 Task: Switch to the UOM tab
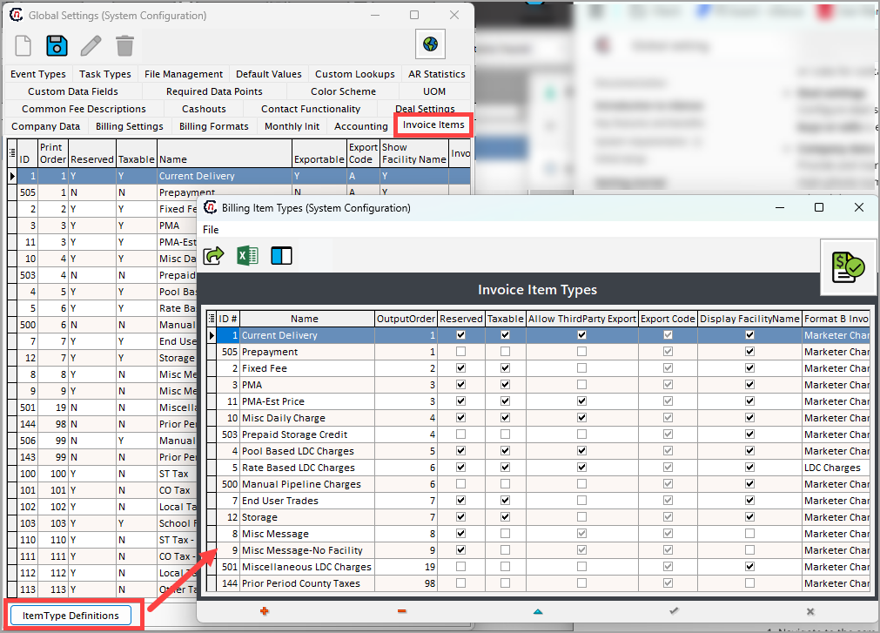coord(434,91)
